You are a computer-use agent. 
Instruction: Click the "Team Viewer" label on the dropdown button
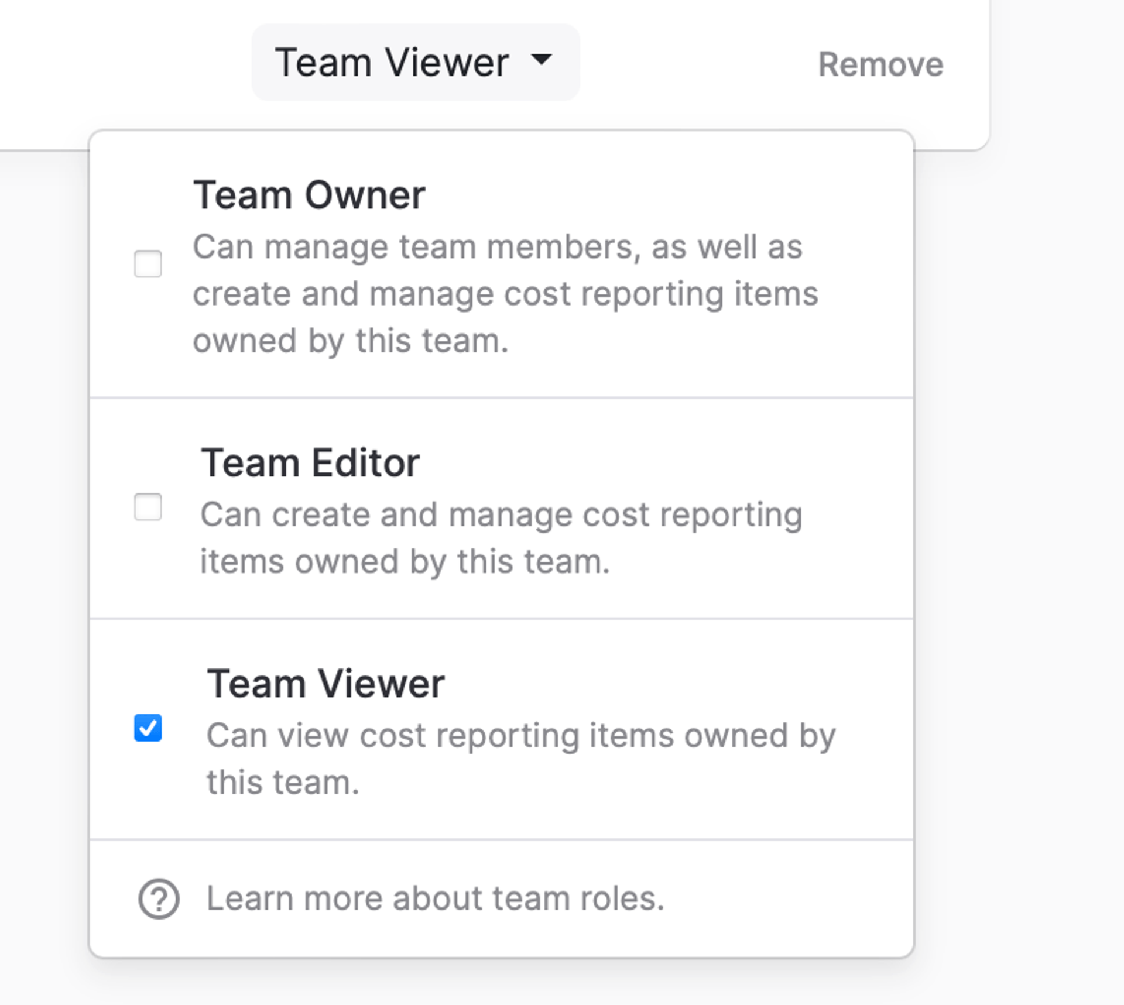392,62
